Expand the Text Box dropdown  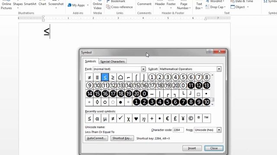tap(202, 8)
